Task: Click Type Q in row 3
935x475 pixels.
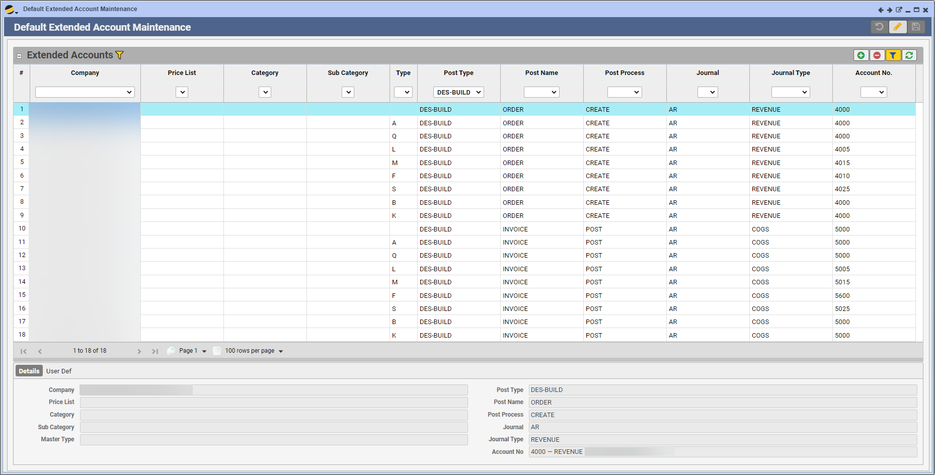Action: click(394, 136)
